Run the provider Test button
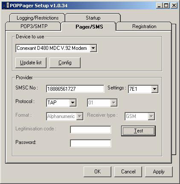 pyautogui.click(x=138, y=131)
